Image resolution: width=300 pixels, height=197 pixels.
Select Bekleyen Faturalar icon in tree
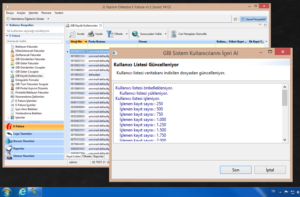[12, 47]
